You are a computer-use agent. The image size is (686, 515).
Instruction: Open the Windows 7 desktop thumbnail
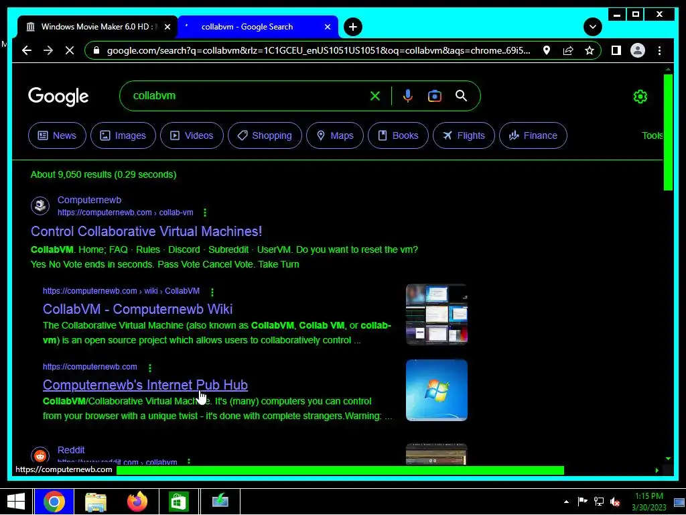point(437,390)
